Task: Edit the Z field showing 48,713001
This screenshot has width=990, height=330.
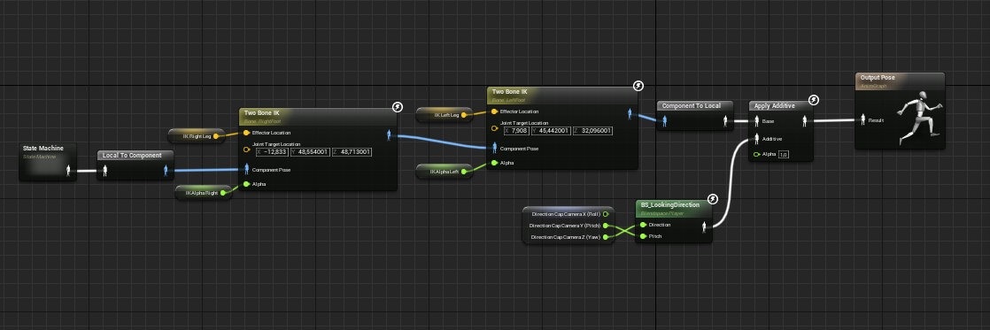Action: click(x=352, y=152)
